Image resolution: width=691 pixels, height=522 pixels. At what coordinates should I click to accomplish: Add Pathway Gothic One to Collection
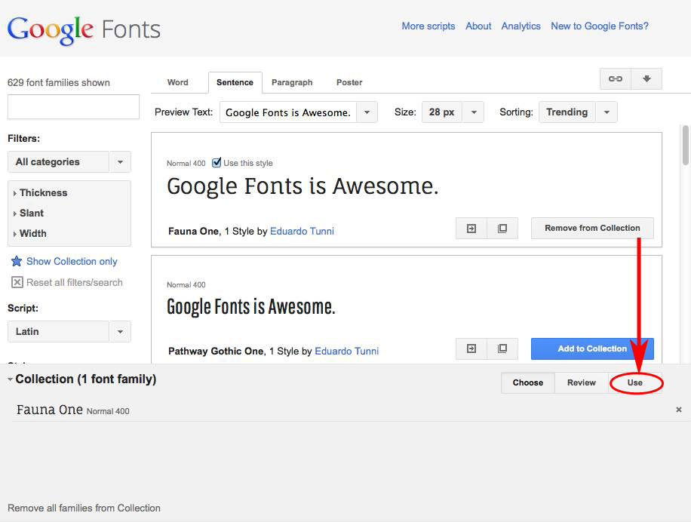(592, 349)
